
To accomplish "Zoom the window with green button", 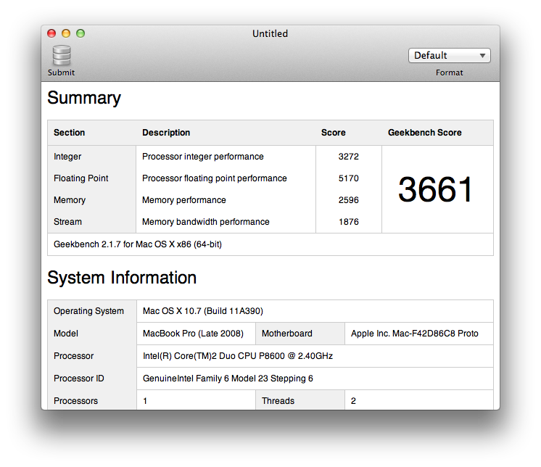I will (80, 33).
